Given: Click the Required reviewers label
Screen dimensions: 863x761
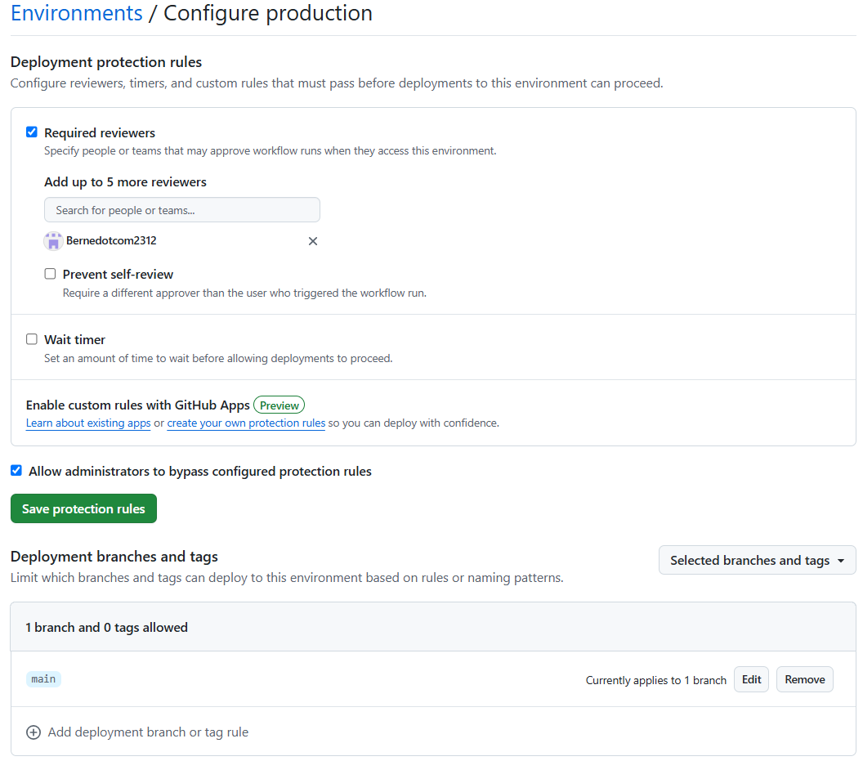Looking at the screenshot, I should tap(100, 132).
